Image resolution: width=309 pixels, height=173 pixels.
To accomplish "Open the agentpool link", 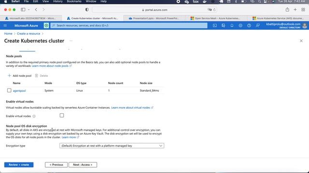I will pos(19,91).
